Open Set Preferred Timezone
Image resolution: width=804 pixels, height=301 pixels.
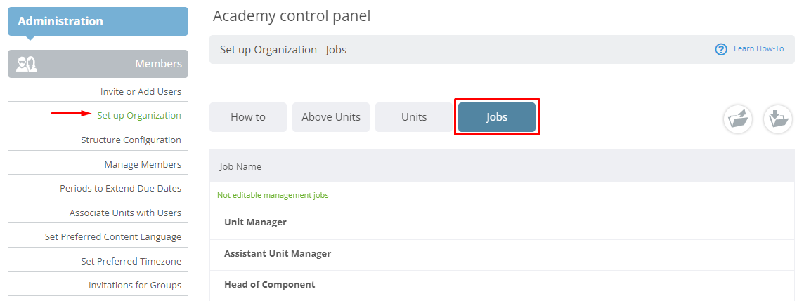131,261
